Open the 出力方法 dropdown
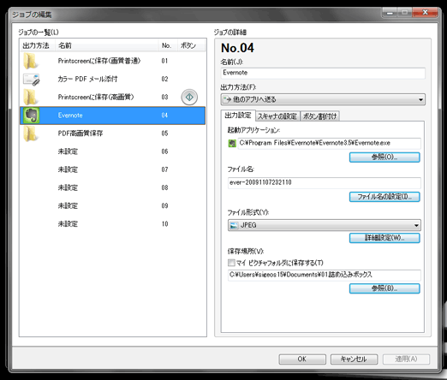Image resolution: width=447 pixels, height=380 pixels. point(323,99)
